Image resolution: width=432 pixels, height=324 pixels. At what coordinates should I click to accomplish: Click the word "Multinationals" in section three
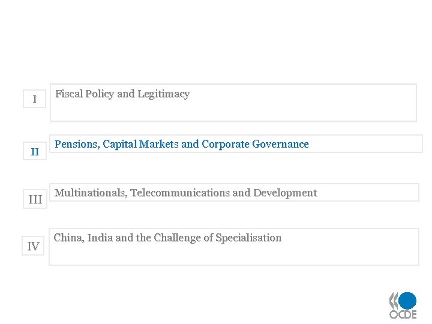click(x=90, y=193)
